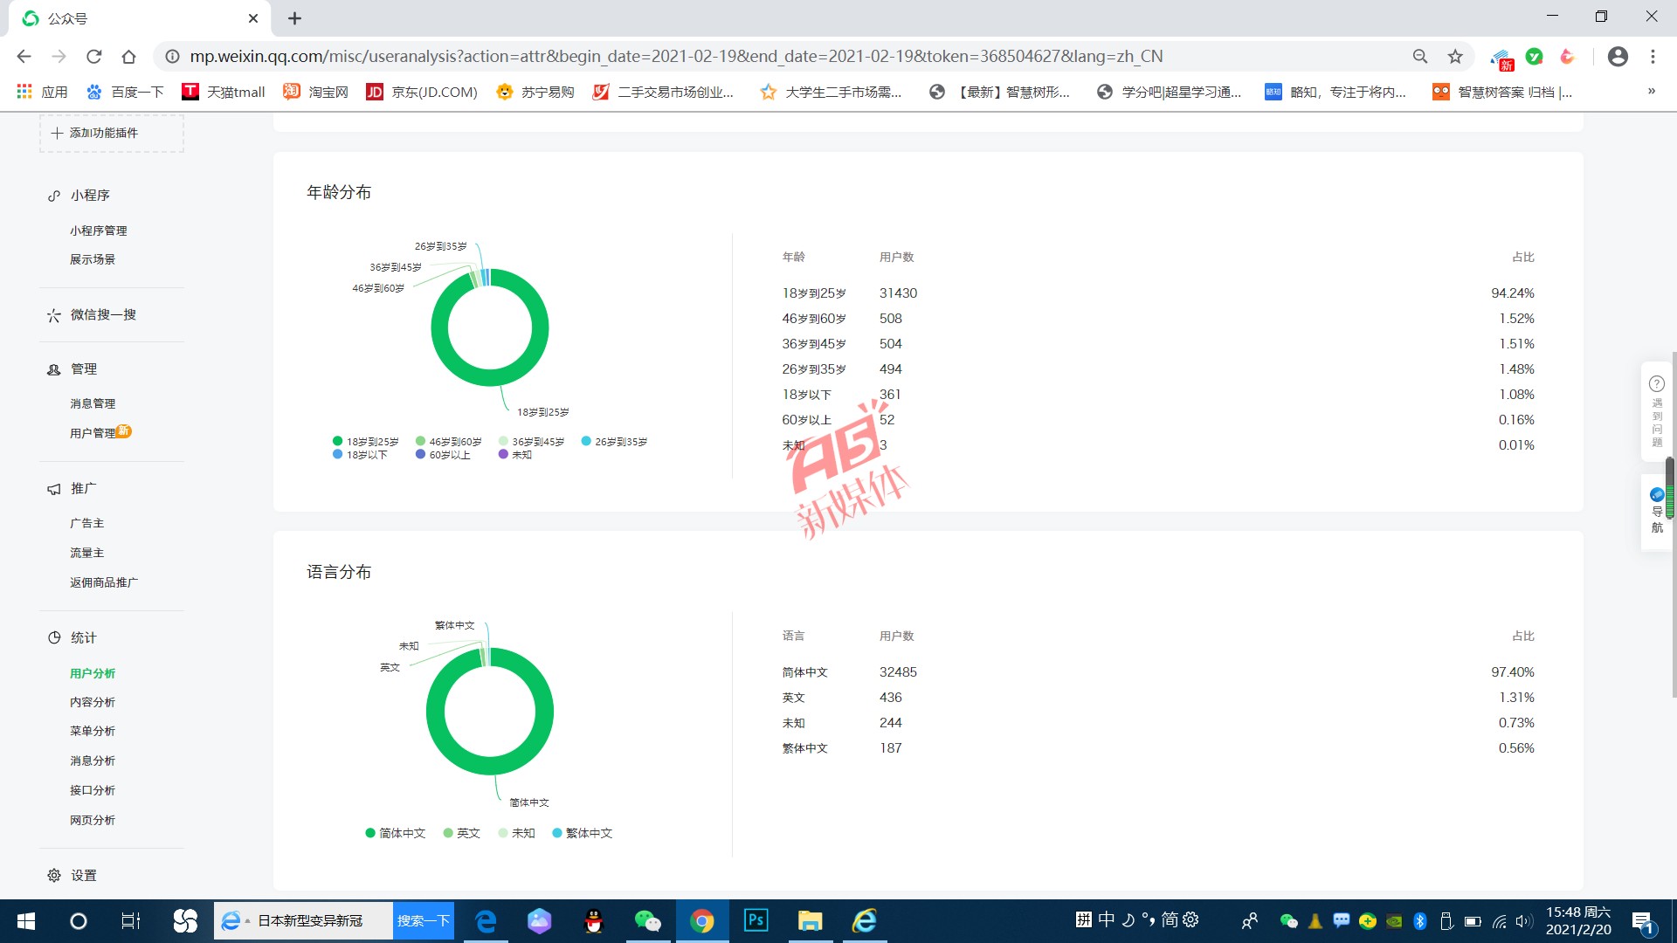The width and height of the screenshot is (1677, 943).
Task: Click the 推广 megaphone icon heading
Action: (54, 489)
